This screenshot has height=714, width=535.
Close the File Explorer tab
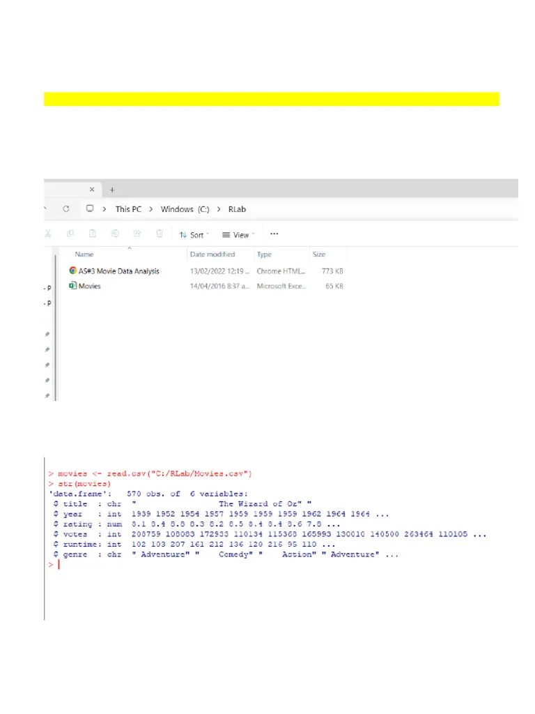point(92,190)
